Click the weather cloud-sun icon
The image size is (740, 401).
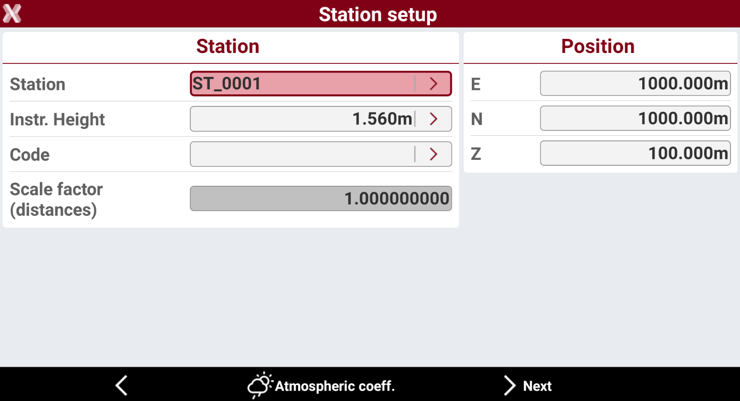[260, 386]
